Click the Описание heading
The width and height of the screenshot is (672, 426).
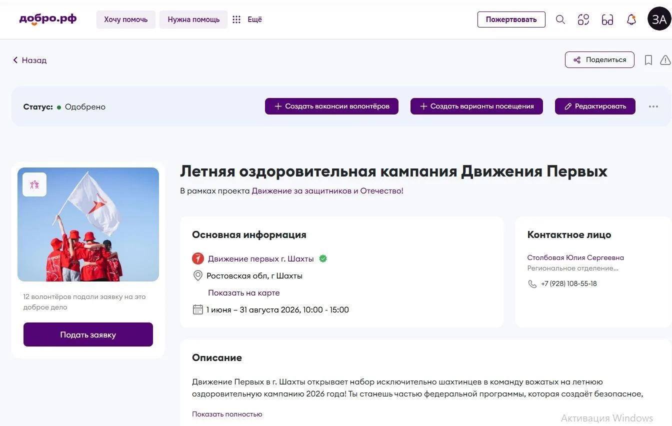[217, 357]
